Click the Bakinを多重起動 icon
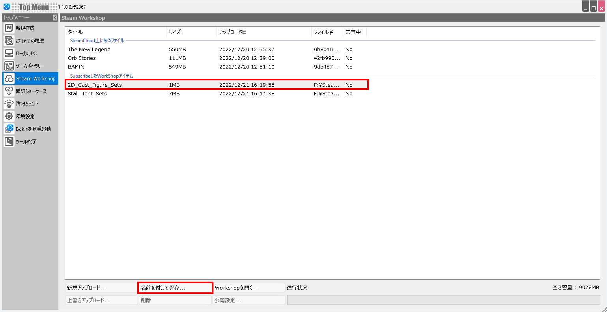This screenshot has height=312, width=607. click(x=9, y=129)
